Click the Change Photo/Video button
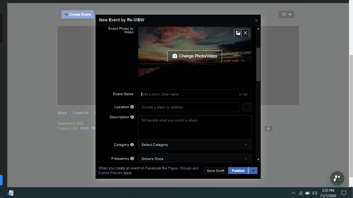The width and height of the screenshot is (353, 198). (x=194, y=56)
